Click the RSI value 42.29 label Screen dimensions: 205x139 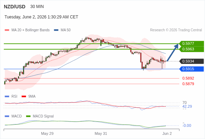[187, 106]
